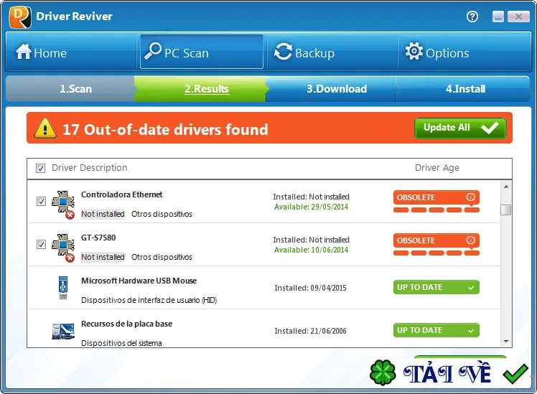537x394 pixels.
Task: Click driver age bar under Controladora Ethernet
Action: pyautogui.click(x=436, y=210)
